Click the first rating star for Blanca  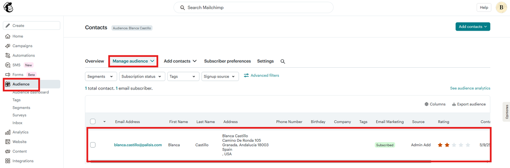click(440, 145)
